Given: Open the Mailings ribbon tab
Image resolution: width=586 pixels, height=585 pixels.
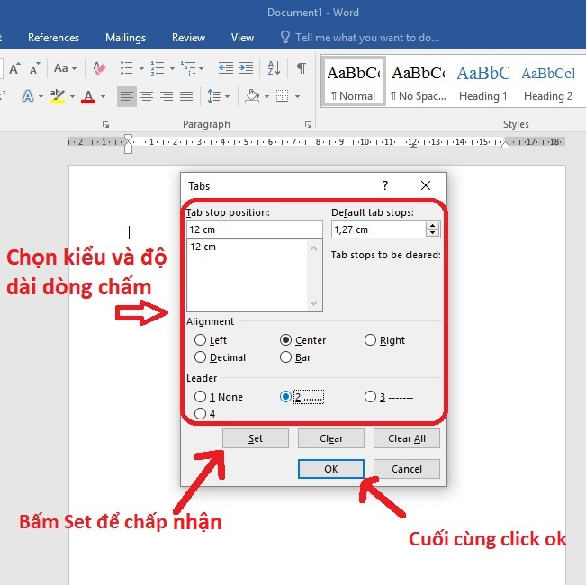Looking at the screenshot, I should (126, 38).
